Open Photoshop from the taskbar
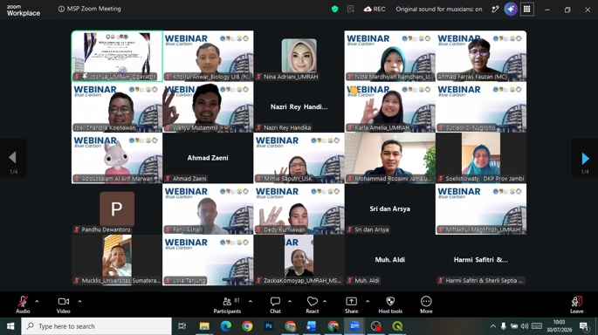 coord(269,326)
